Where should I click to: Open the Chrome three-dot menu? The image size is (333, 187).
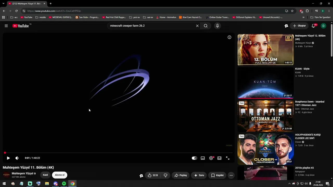329,11
